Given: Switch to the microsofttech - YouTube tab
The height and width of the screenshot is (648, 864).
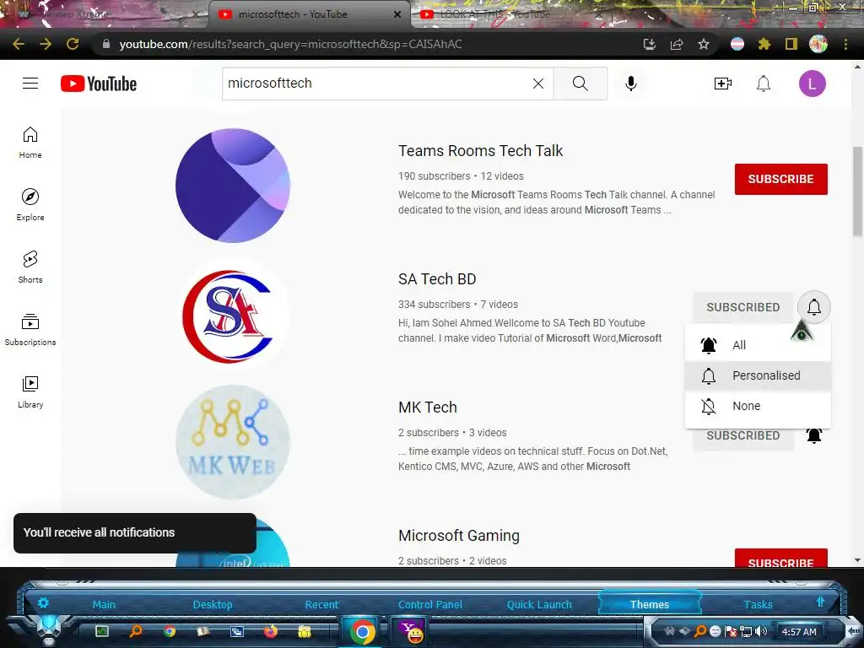Looking at the screenshot, I should pos(300,14).
